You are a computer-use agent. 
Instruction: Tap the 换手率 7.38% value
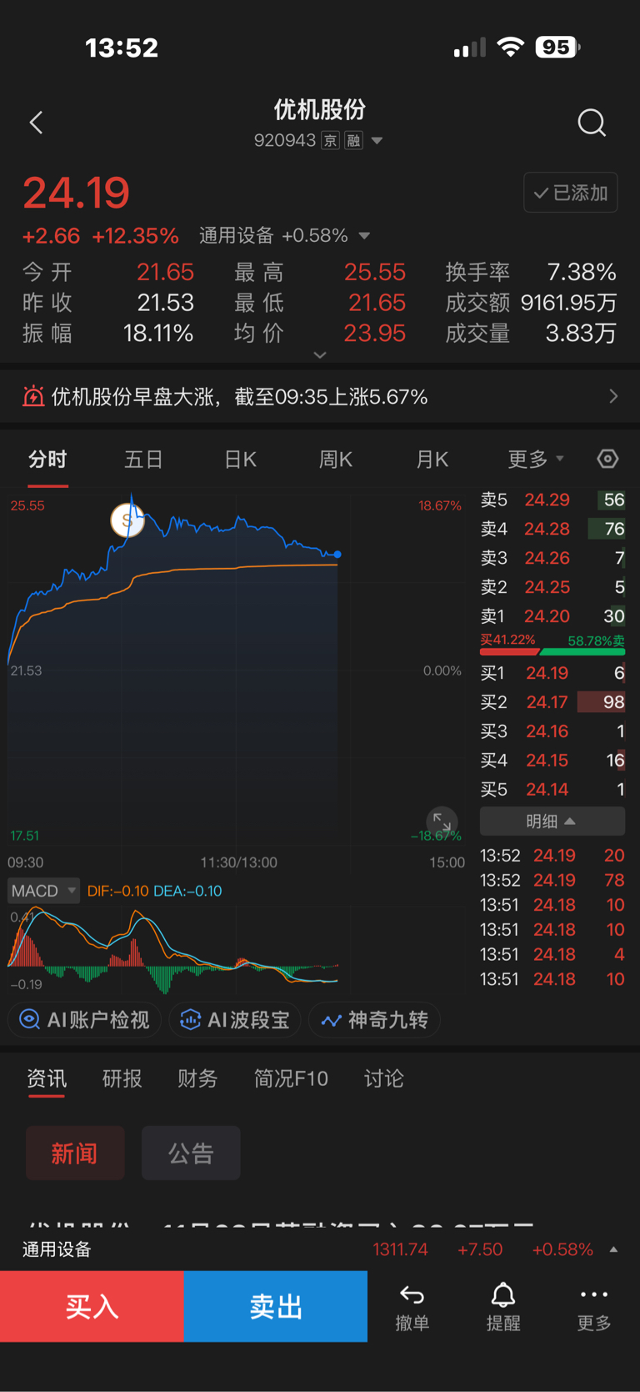[582, 272]
